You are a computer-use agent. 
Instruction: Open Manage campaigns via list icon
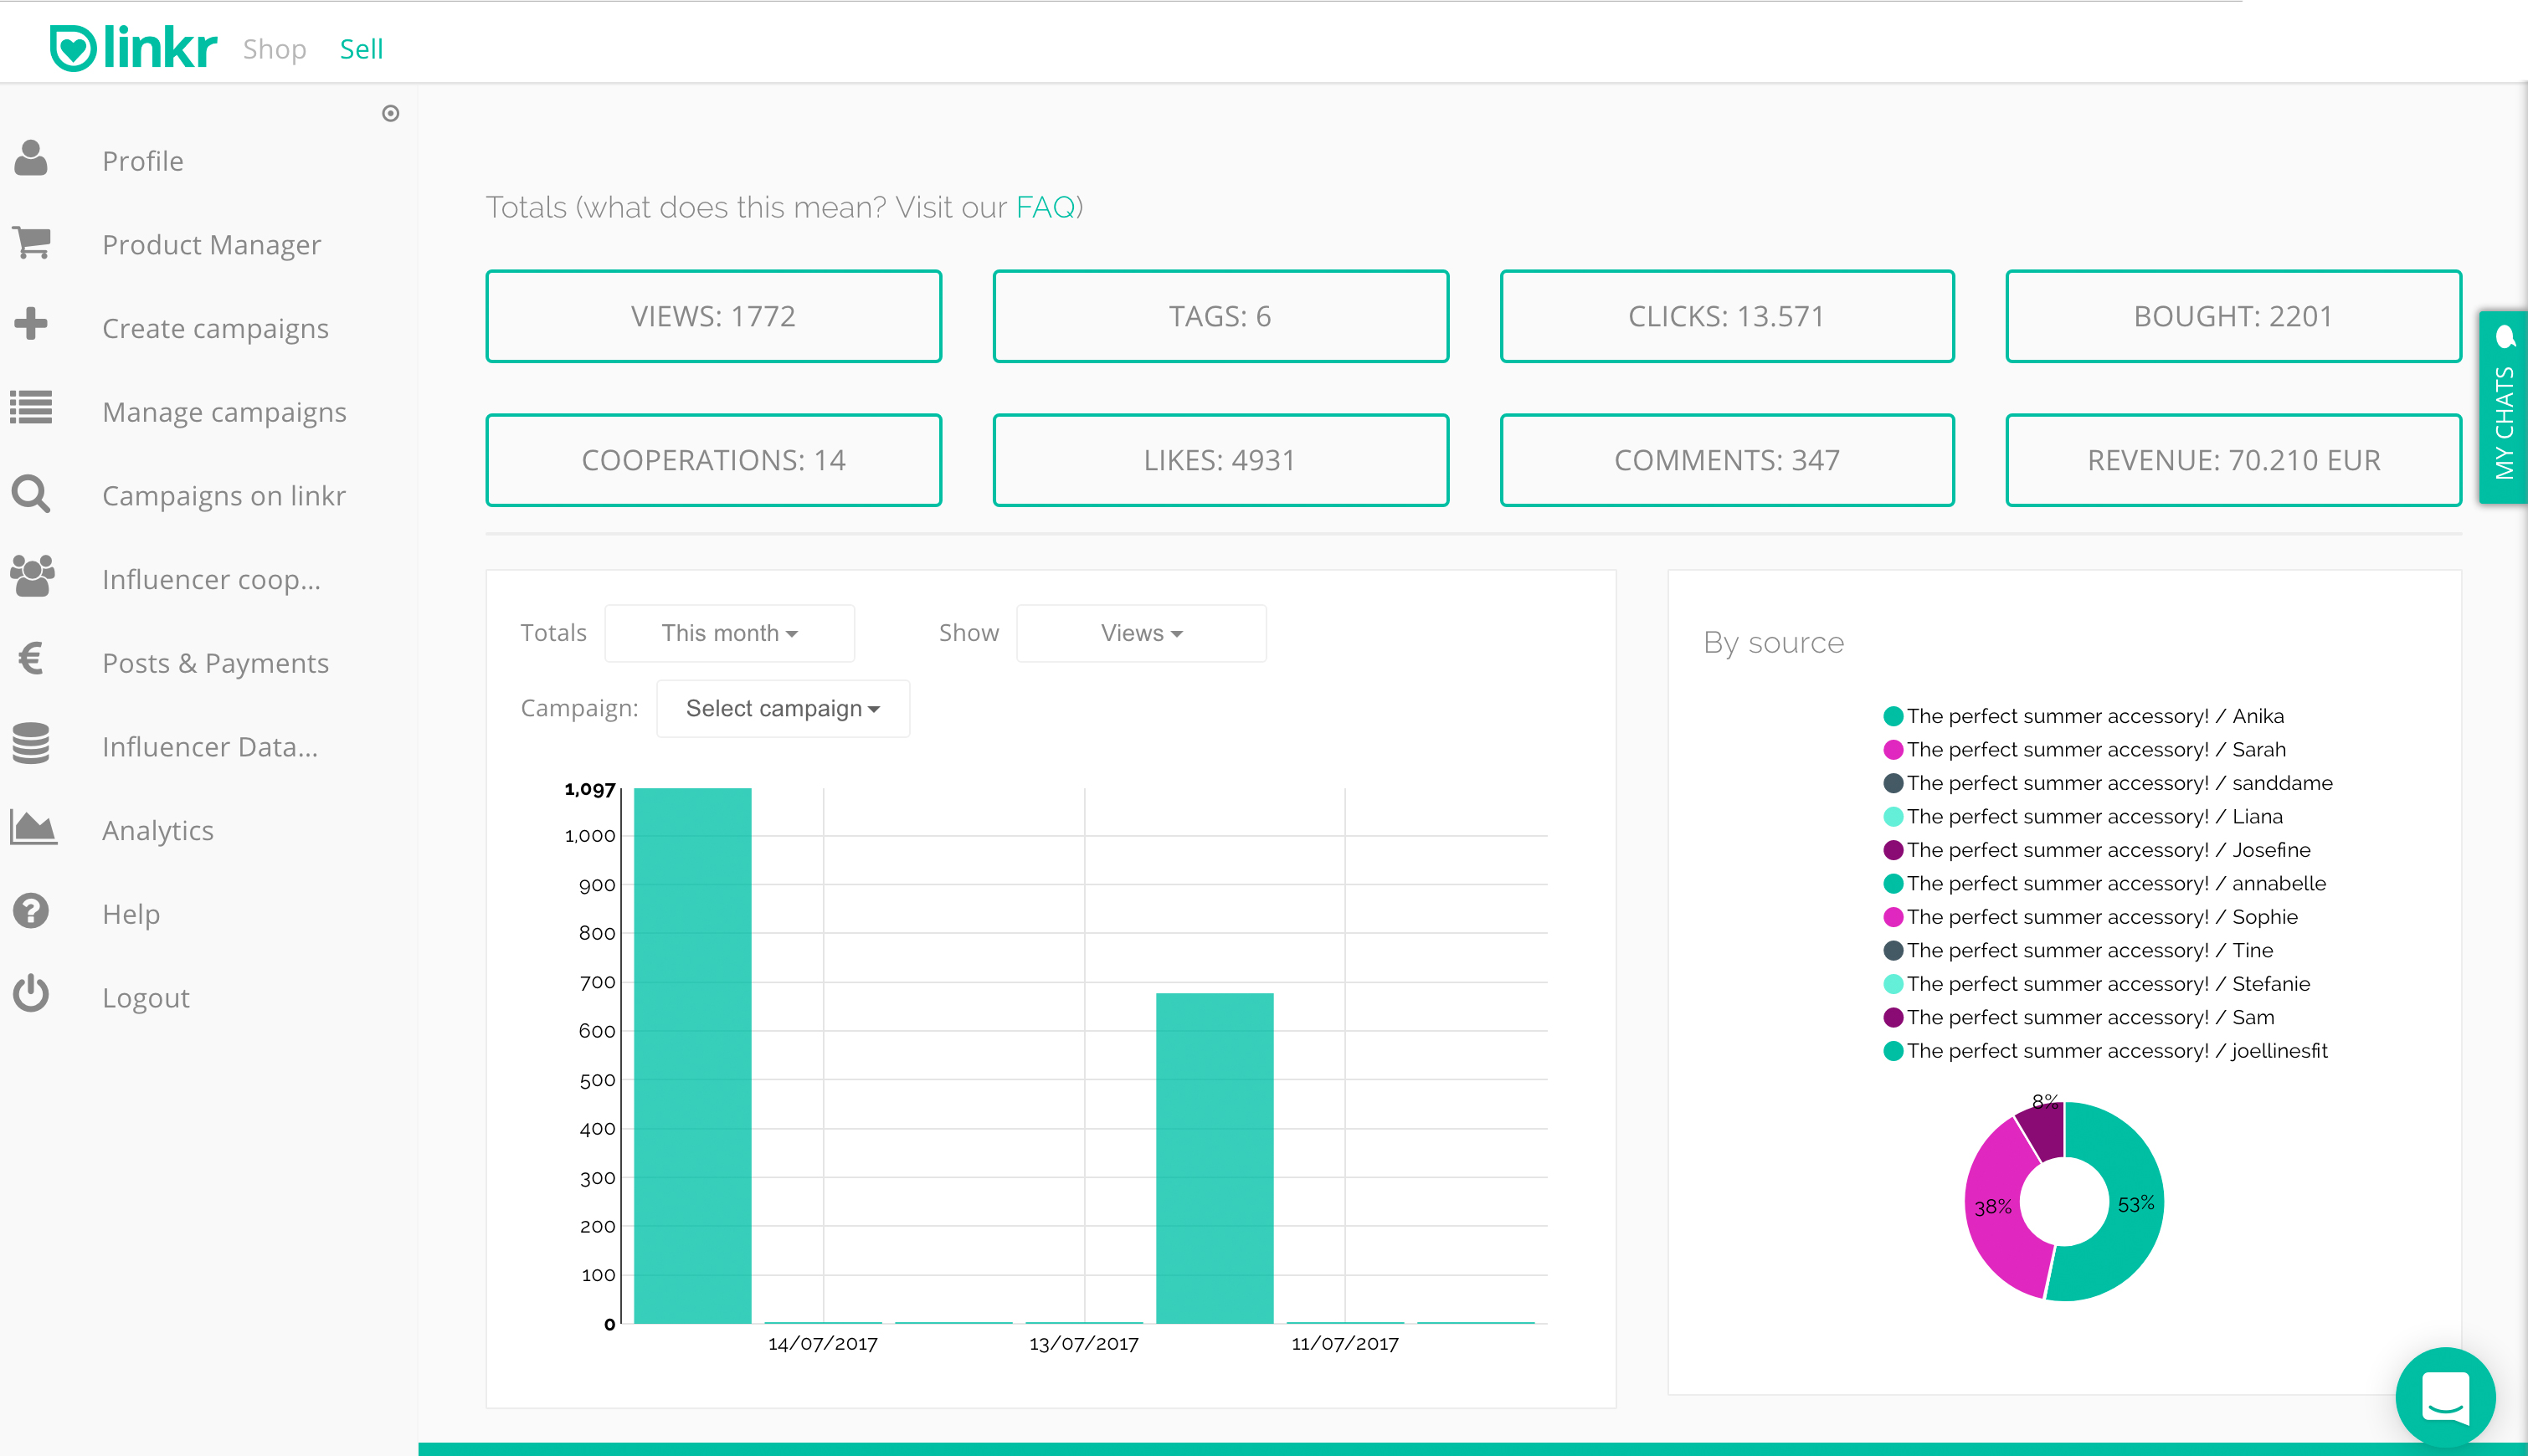point(31,410)
